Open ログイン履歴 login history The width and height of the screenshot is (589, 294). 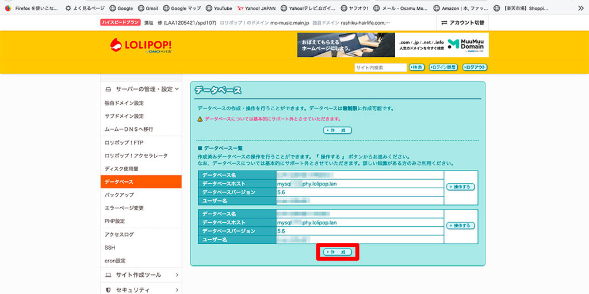tap(443, 67)
